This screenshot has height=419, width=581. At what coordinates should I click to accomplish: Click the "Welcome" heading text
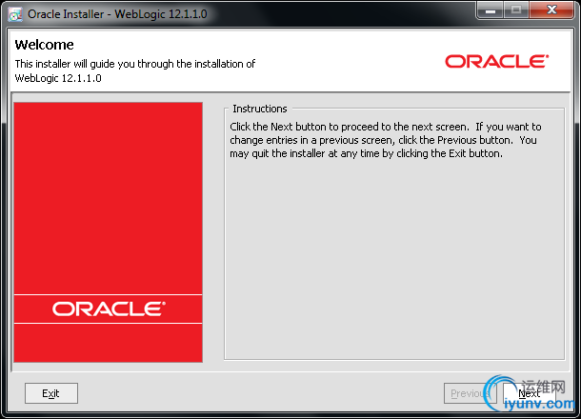(x=44, y=45)
